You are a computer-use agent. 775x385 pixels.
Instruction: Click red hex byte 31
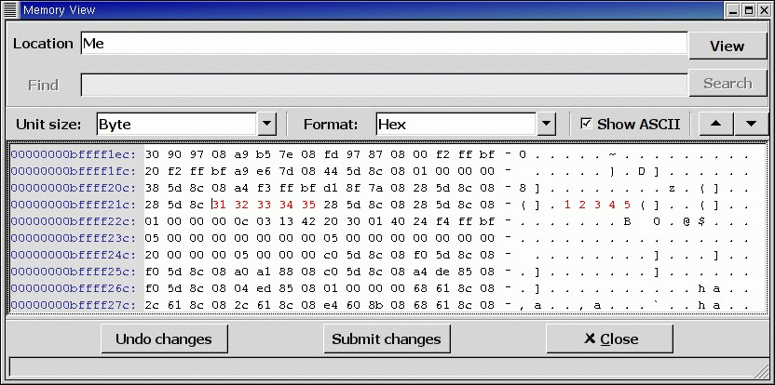tap(219, 205)
